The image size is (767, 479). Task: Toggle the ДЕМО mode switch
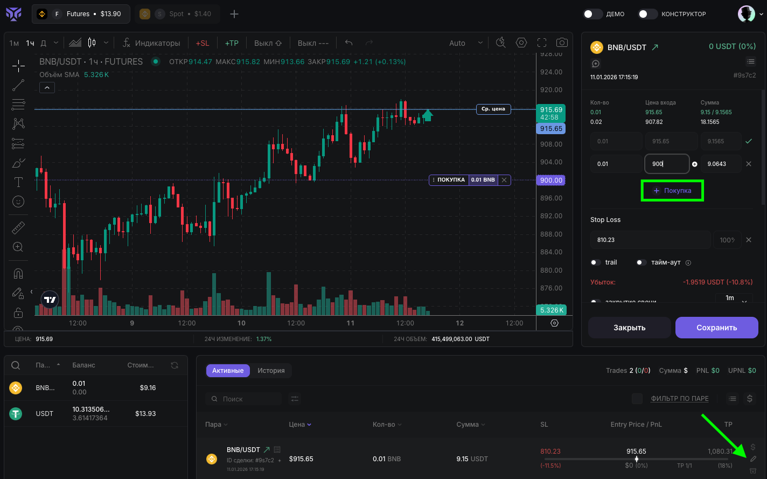coord(593,14)
